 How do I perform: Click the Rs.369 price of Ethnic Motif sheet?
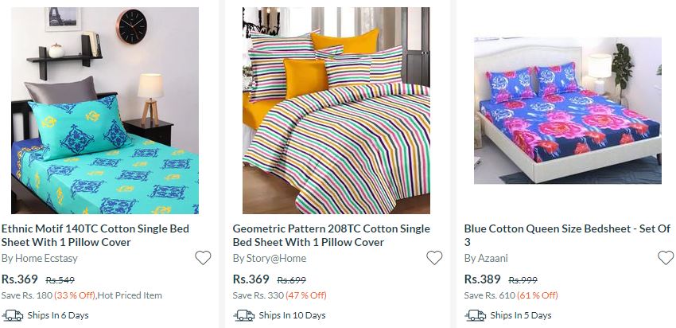point(20,279)
